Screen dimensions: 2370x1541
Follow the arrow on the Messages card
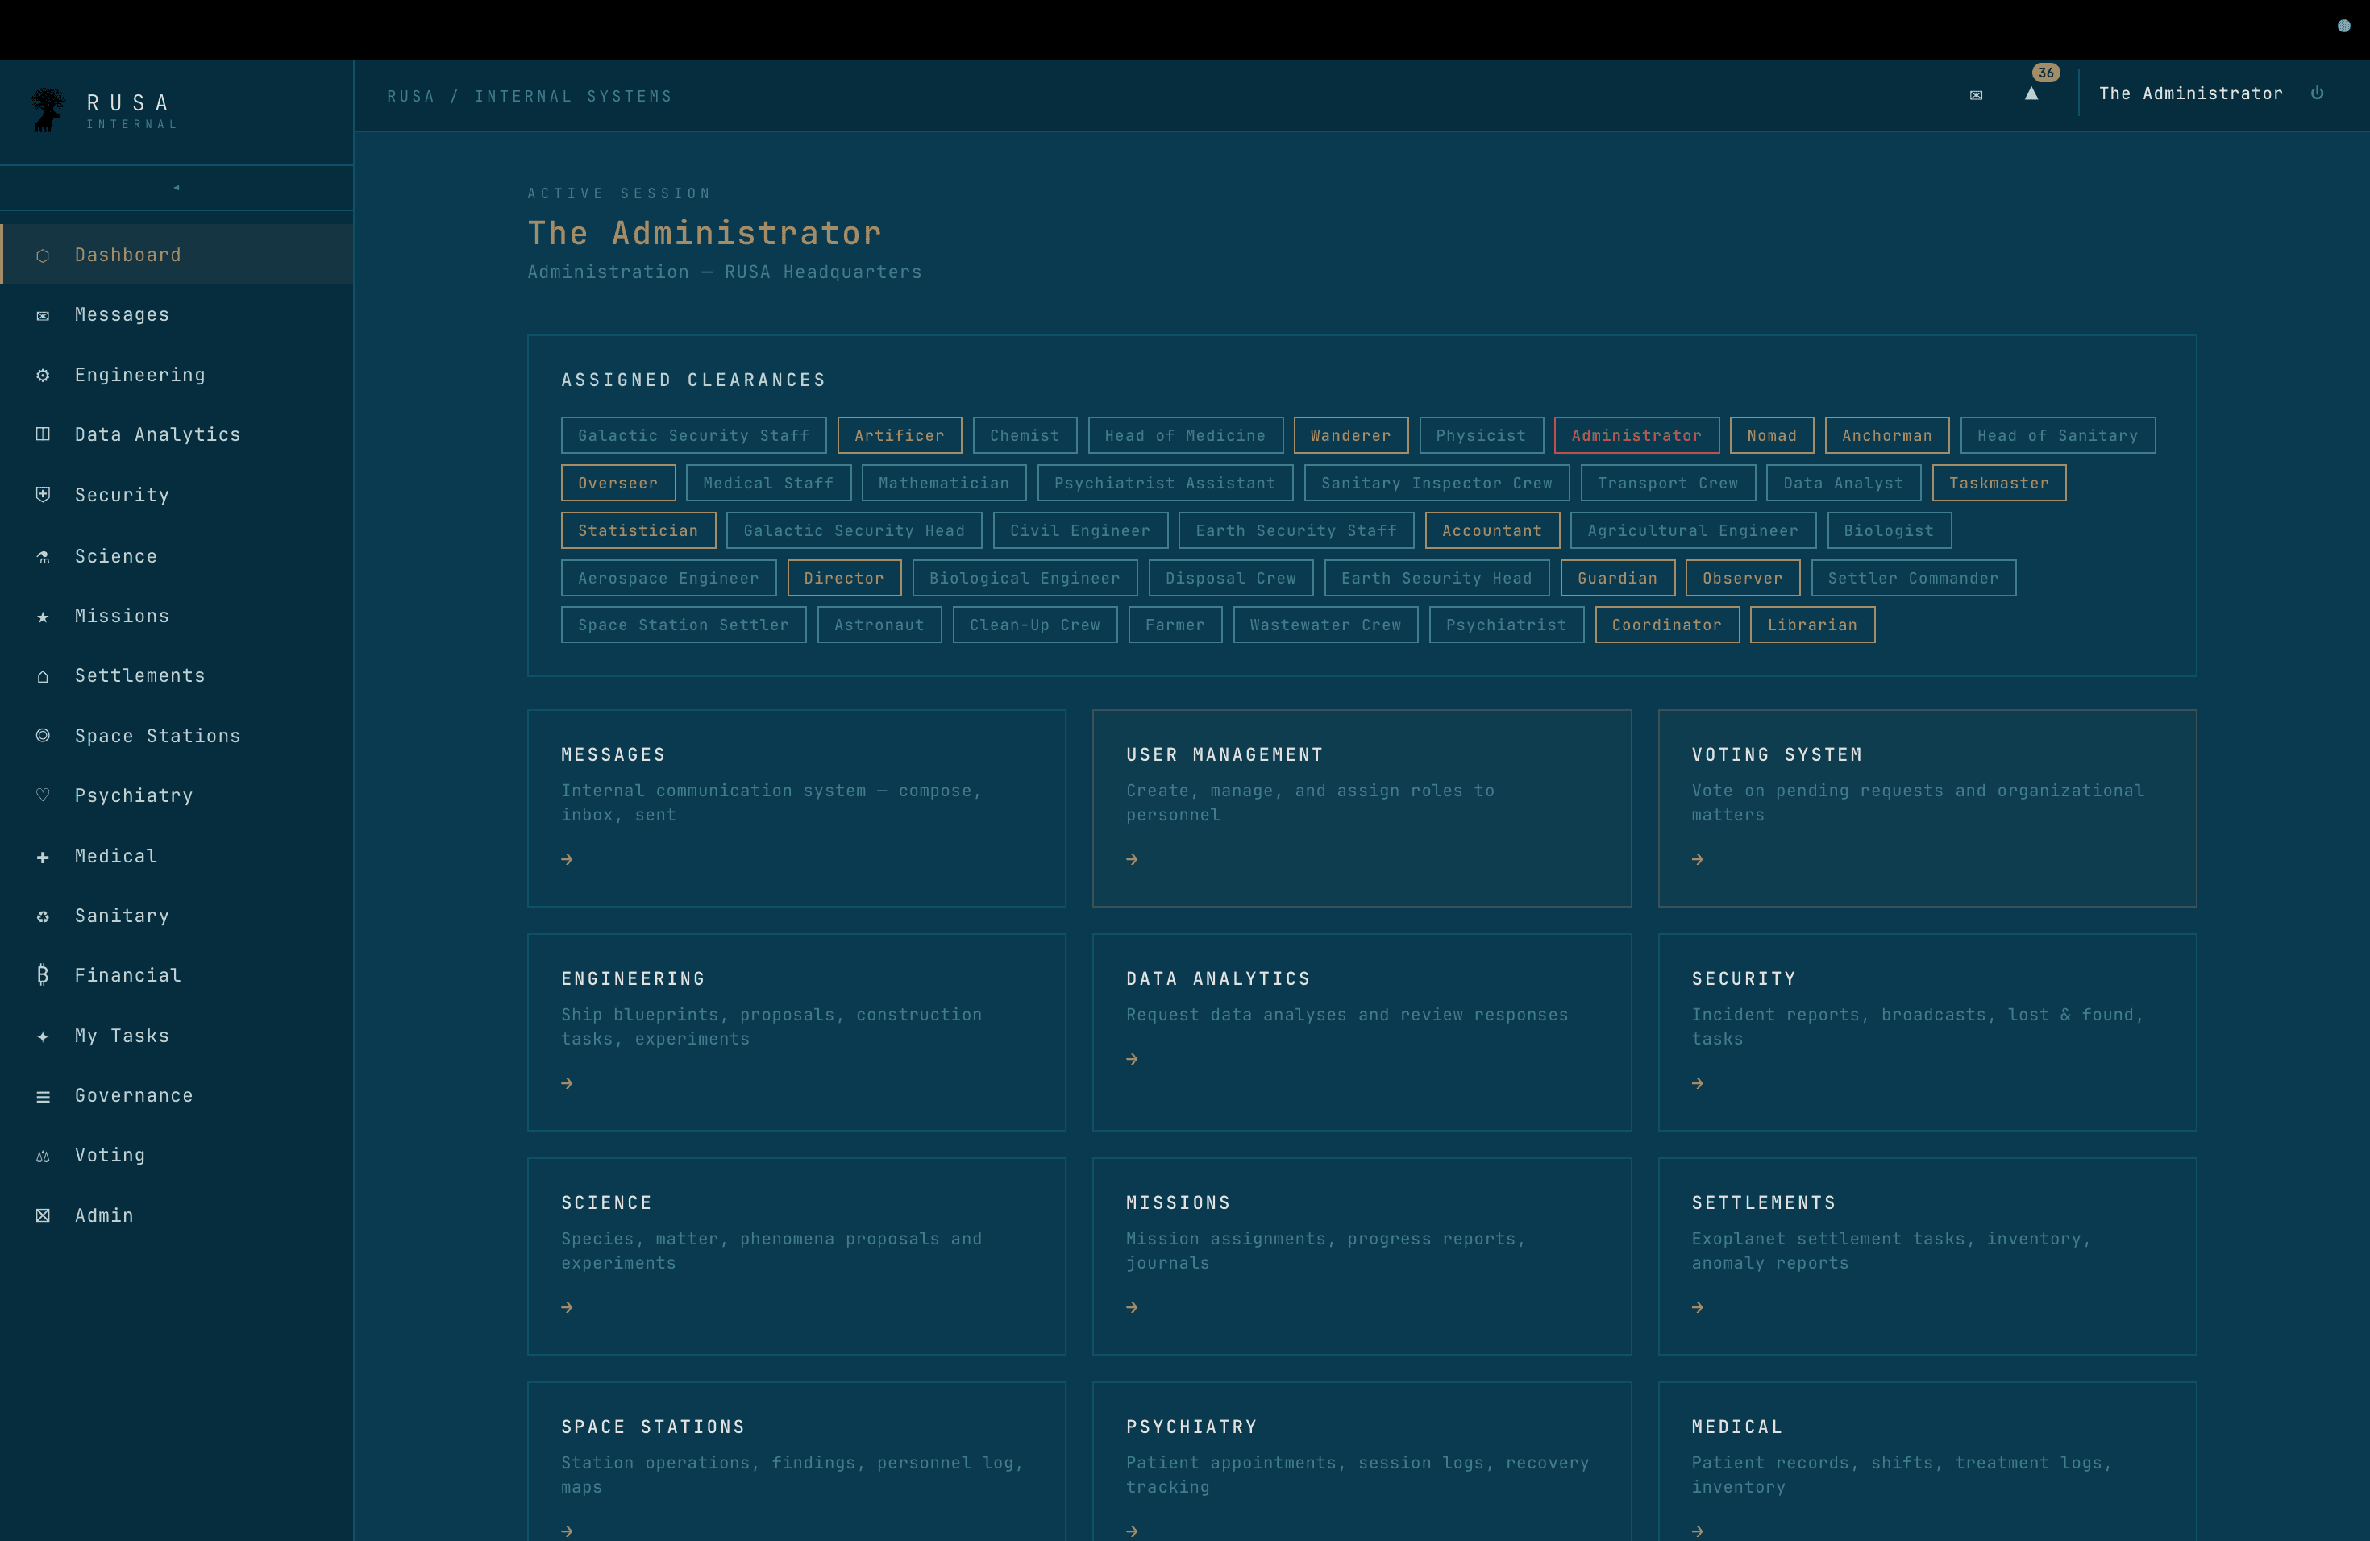click(567, 859)
